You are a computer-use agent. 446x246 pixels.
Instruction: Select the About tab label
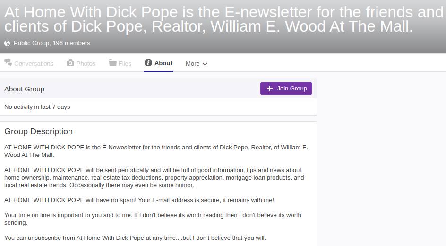point(163,63)
